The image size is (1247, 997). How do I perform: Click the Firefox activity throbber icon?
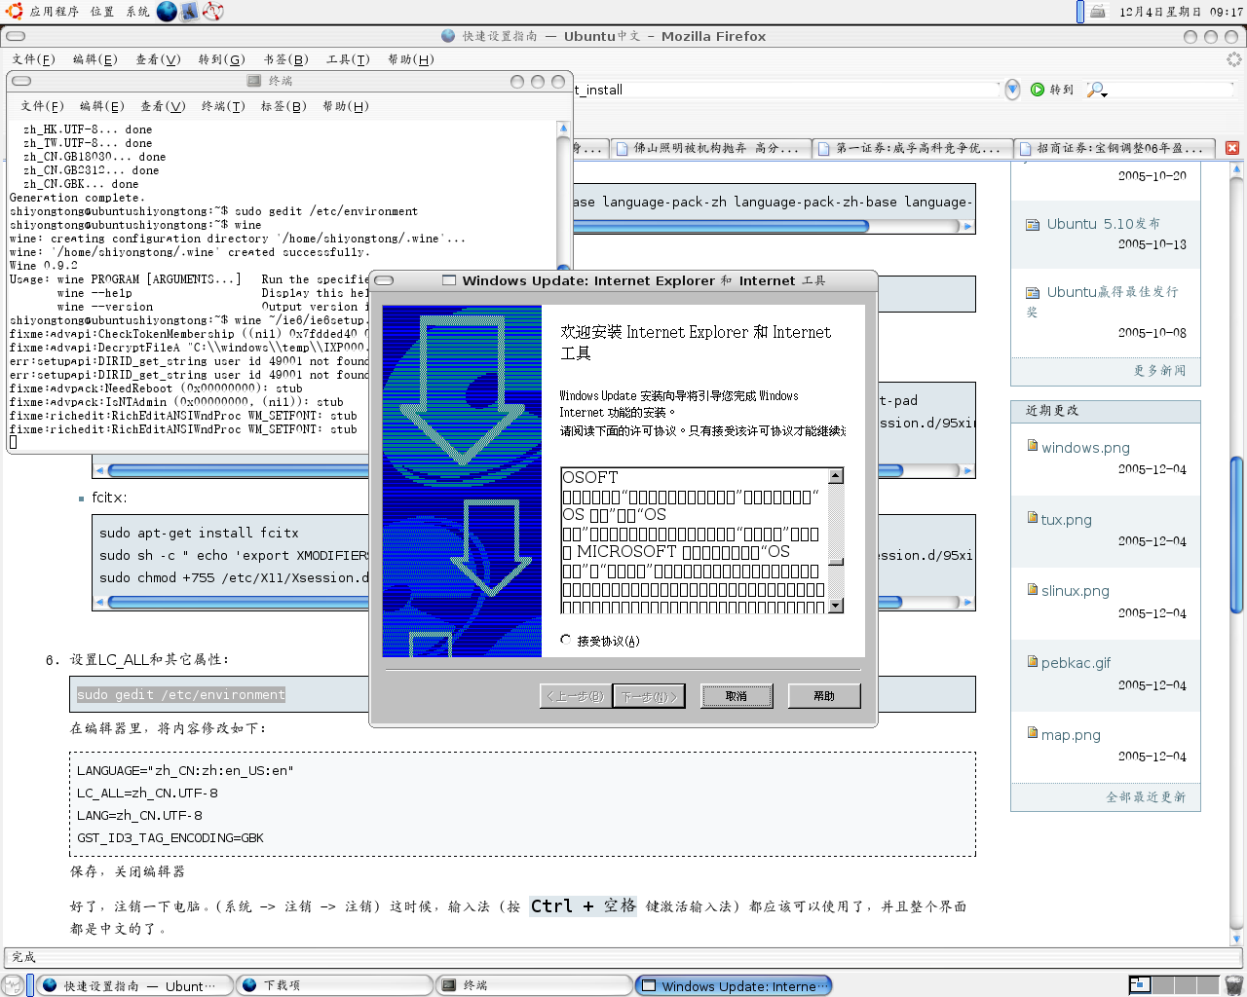point(1234,59)
